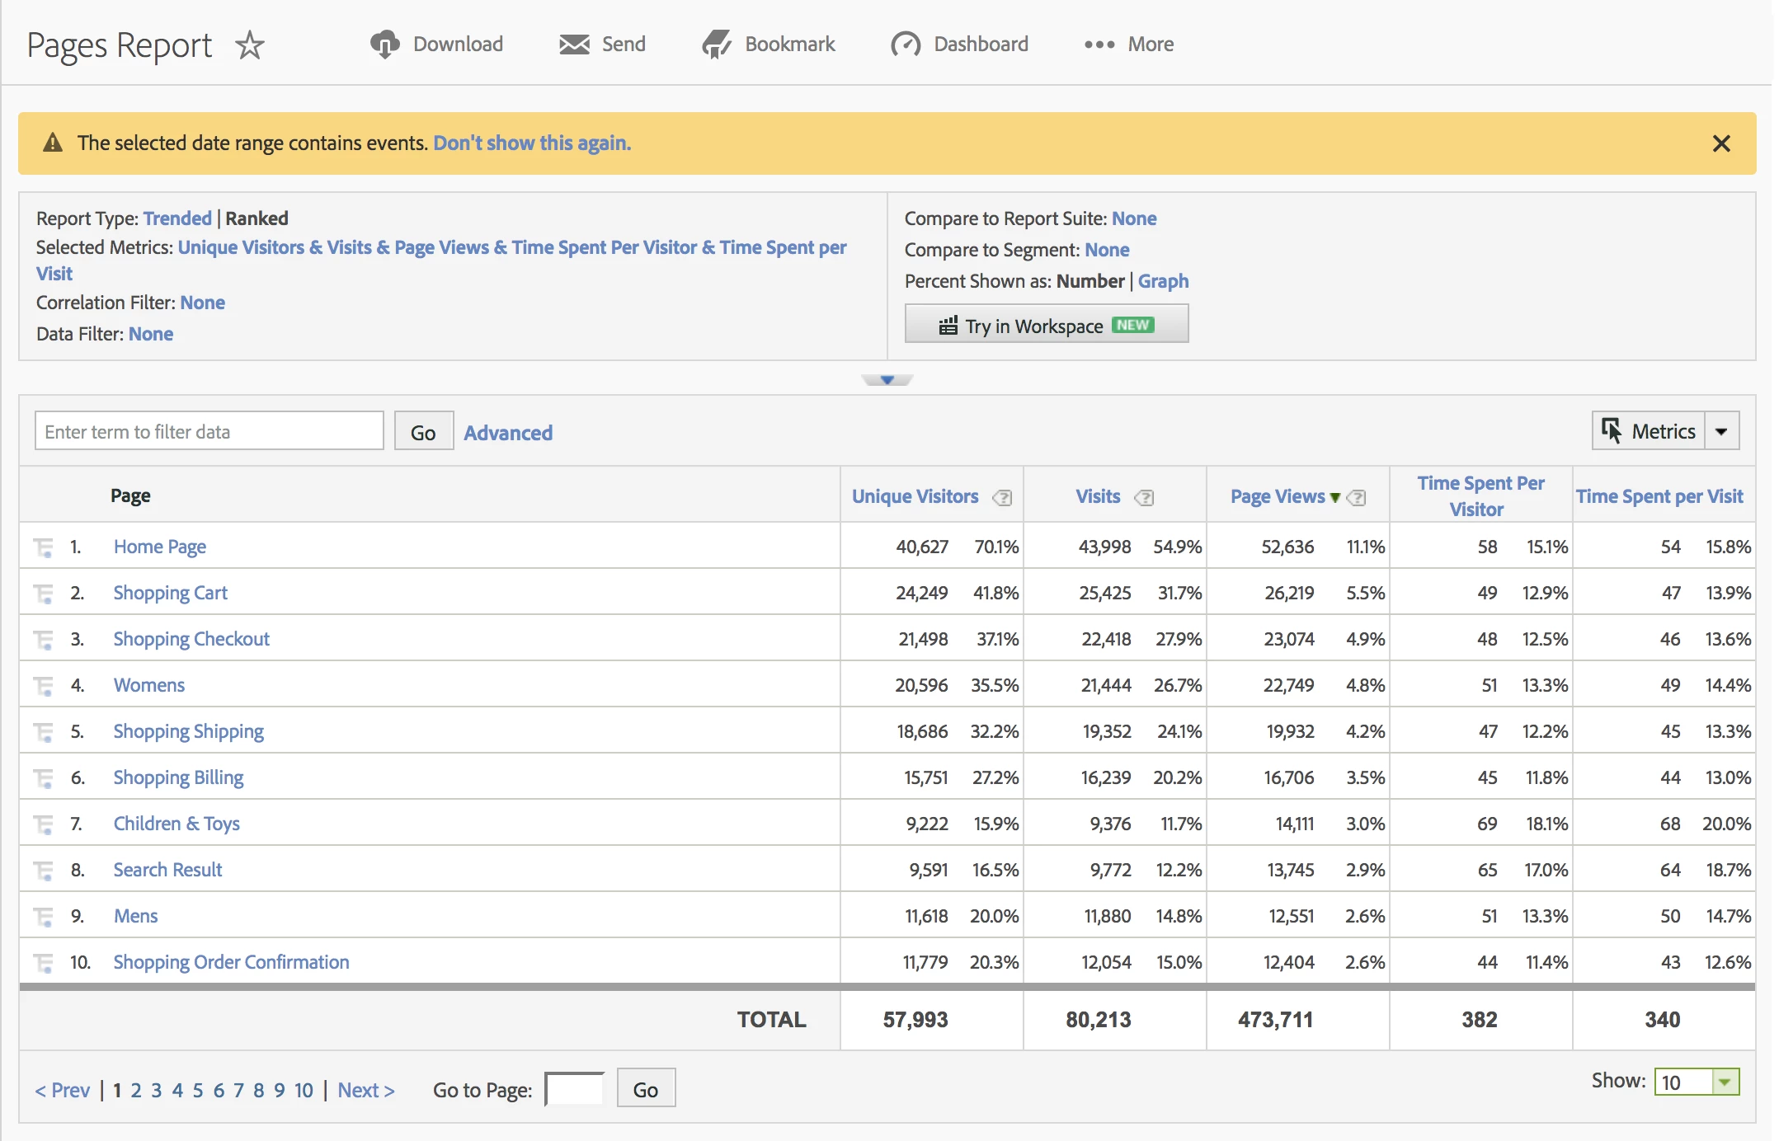
Task: Open the Dashboard gauge icon
Action: 906,45
